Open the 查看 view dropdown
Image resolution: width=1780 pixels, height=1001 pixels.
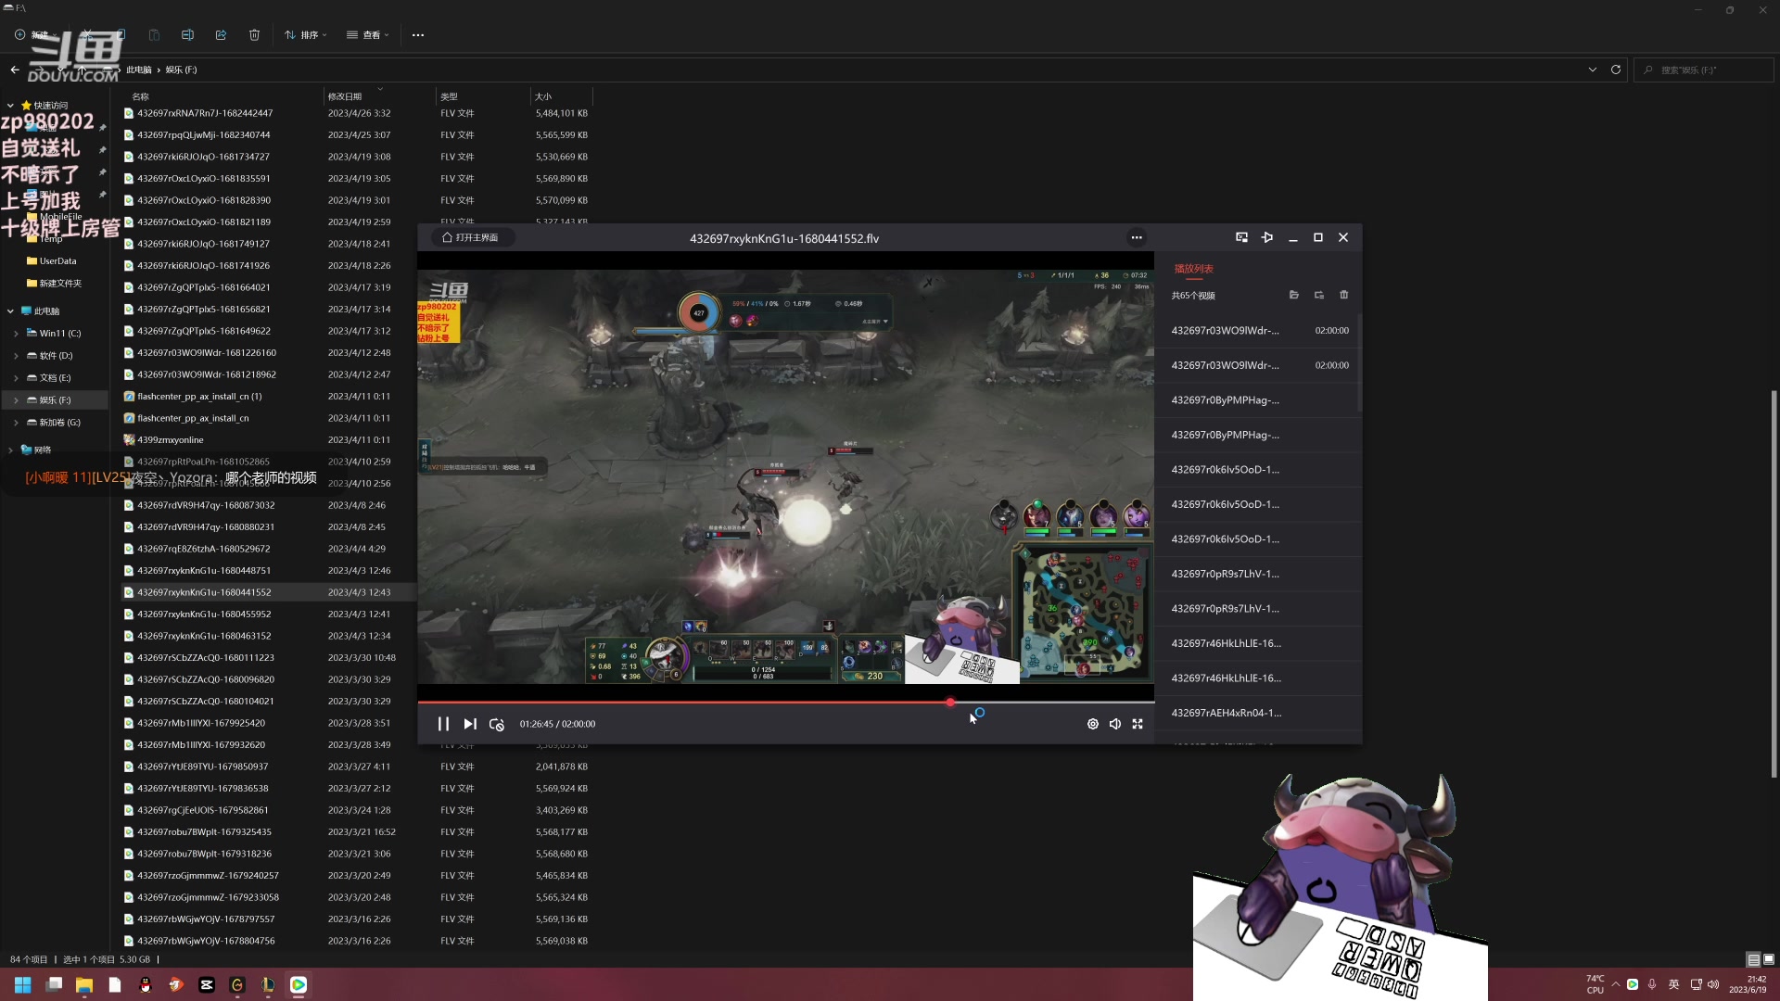368,35
